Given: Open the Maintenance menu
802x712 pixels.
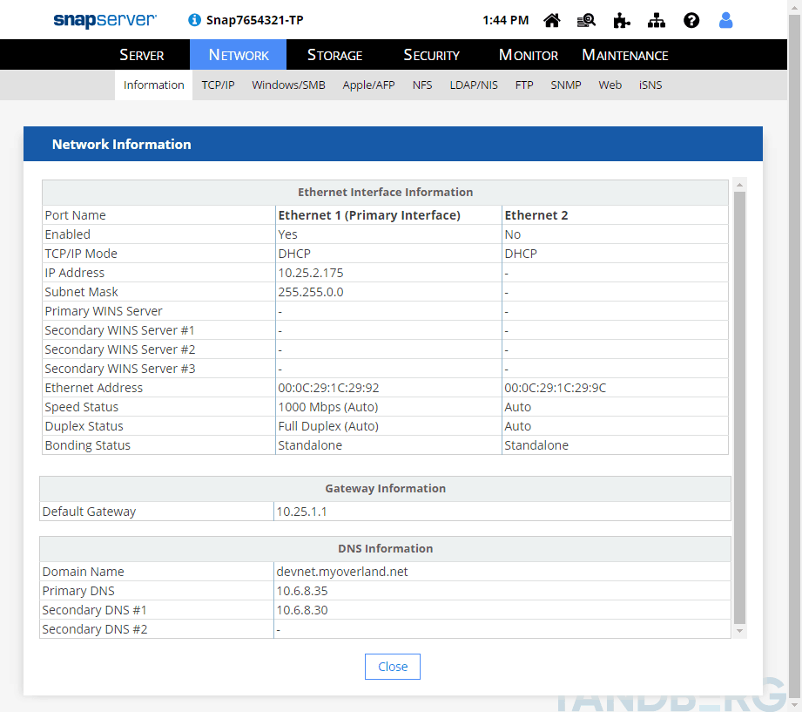Looking at the screenshot, I should [x=624, y=55].
